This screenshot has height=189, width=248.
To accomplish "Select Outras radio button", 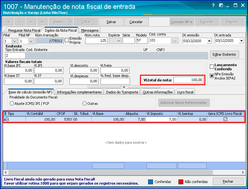I will 85,104.
